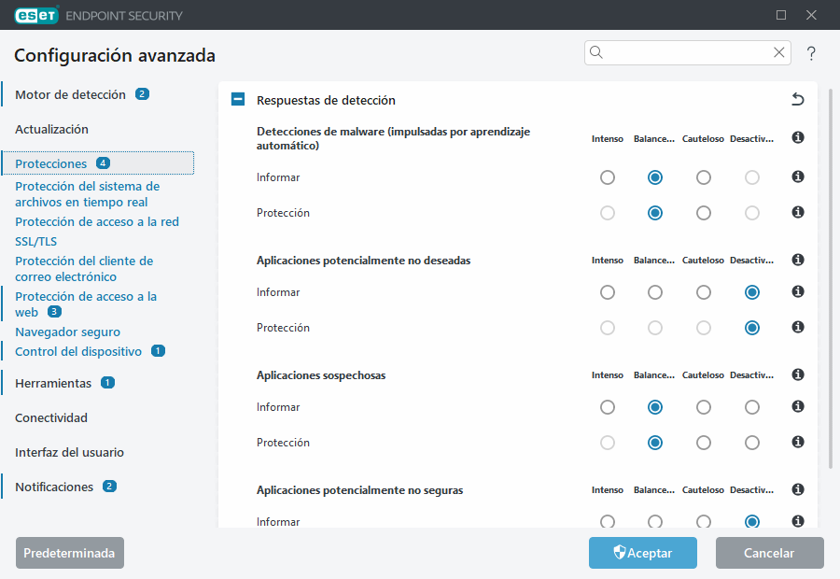Collapse the Respuestas de detección section

coord(237,99)
